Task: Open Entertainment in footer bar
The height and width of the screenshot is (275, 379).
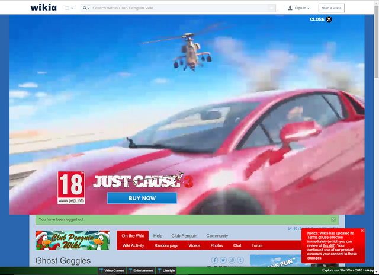Action: click(x=141, y=271)
